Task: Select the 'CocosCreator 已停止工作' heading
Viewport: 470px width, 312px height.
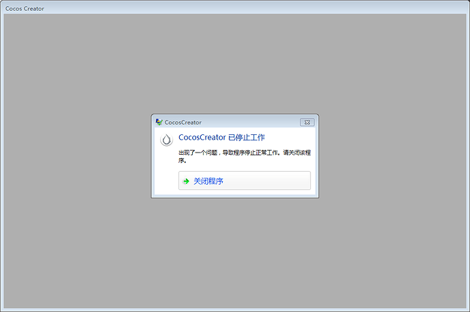Action: 221,138
